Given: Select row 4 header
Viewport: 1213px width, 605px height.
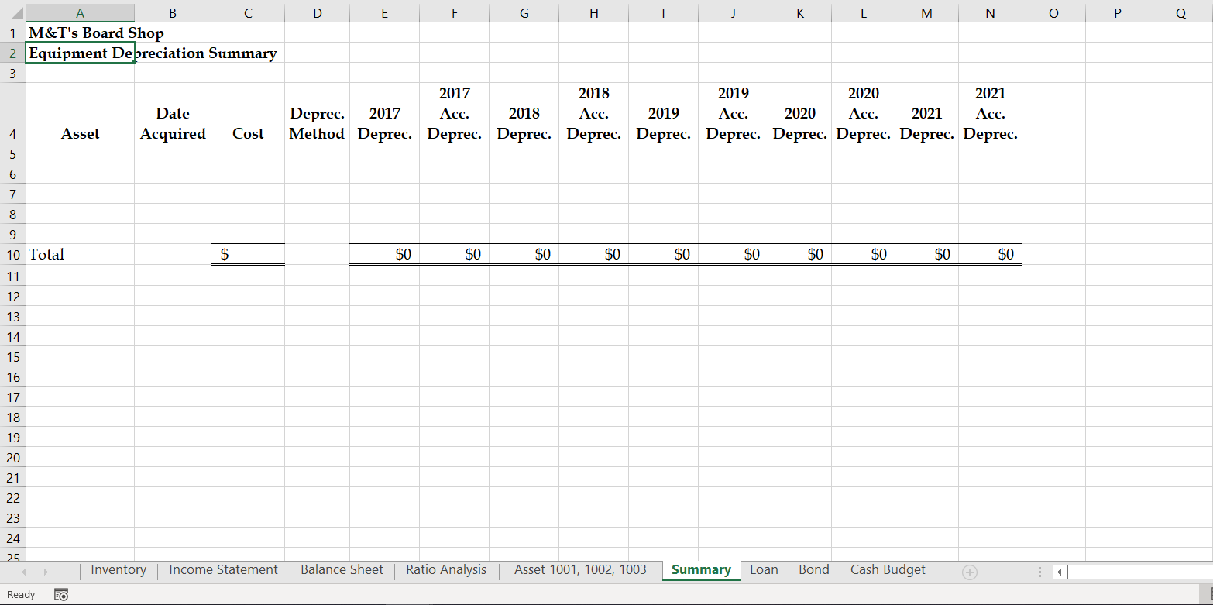Looking at the screenshot, I should click(x=12, y=113).
